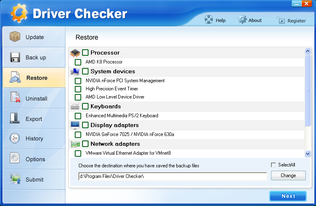This screenshot has height=206, width=316.
Task: Click the driver list scrollbar thumb
Action: click(x=307, y=90)
